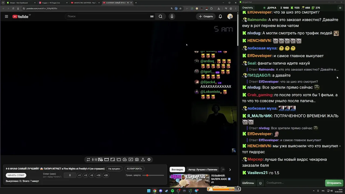Open the Шаблоны templates button
345x194 pixels.
point(248,183)
